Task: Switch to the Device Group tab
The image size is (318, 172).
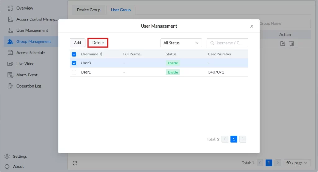Action: 89,10
